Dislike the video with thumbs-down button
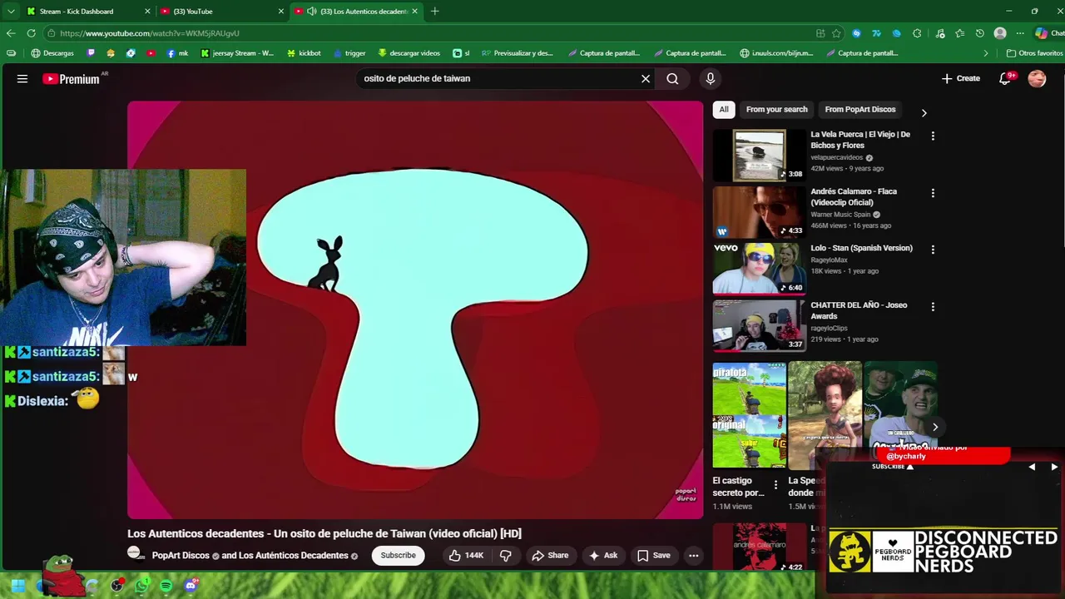1065x599 pixels. (x=505, y=556)
